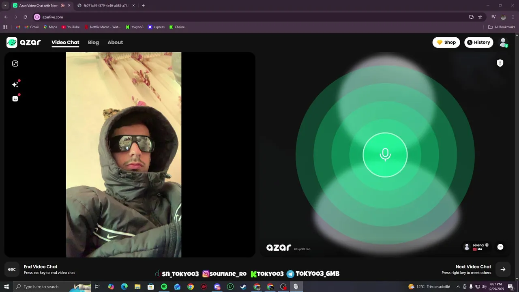Open Task View on the taskbar
This screenshot has height=292, width=519.
97,287
